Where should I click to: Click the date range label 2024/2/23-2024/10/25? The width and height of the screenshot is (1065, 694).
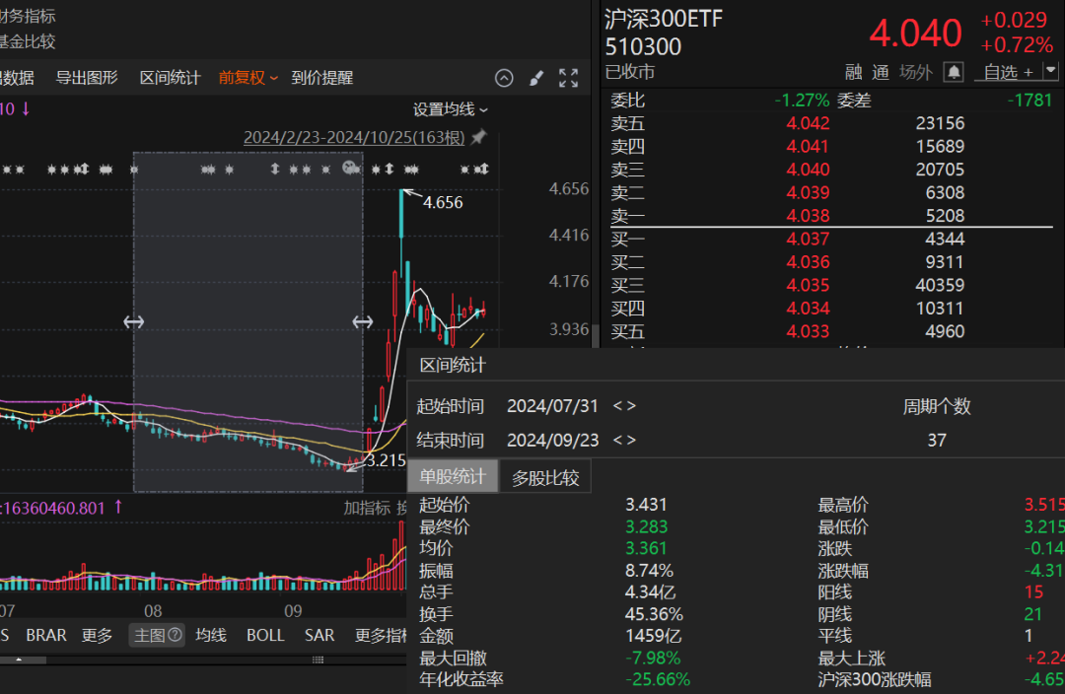(x=354, y=137)
